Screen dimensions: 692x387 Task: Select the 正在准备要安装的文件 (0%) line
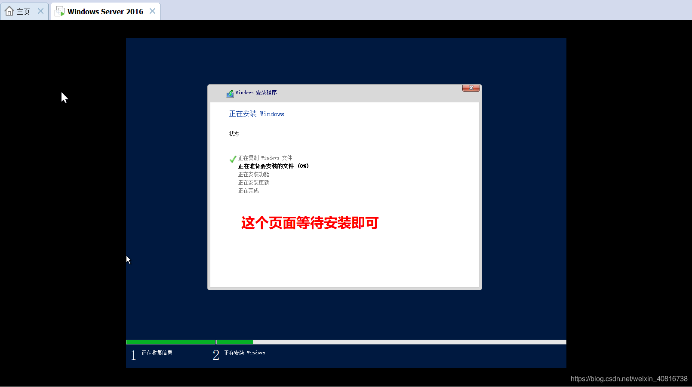click(274, 166)
